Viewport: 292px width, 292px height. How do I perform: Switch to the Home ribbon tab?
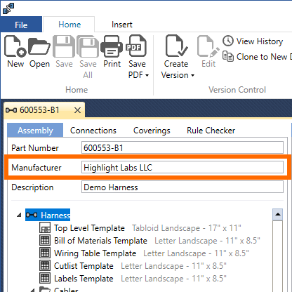[69, 25]
